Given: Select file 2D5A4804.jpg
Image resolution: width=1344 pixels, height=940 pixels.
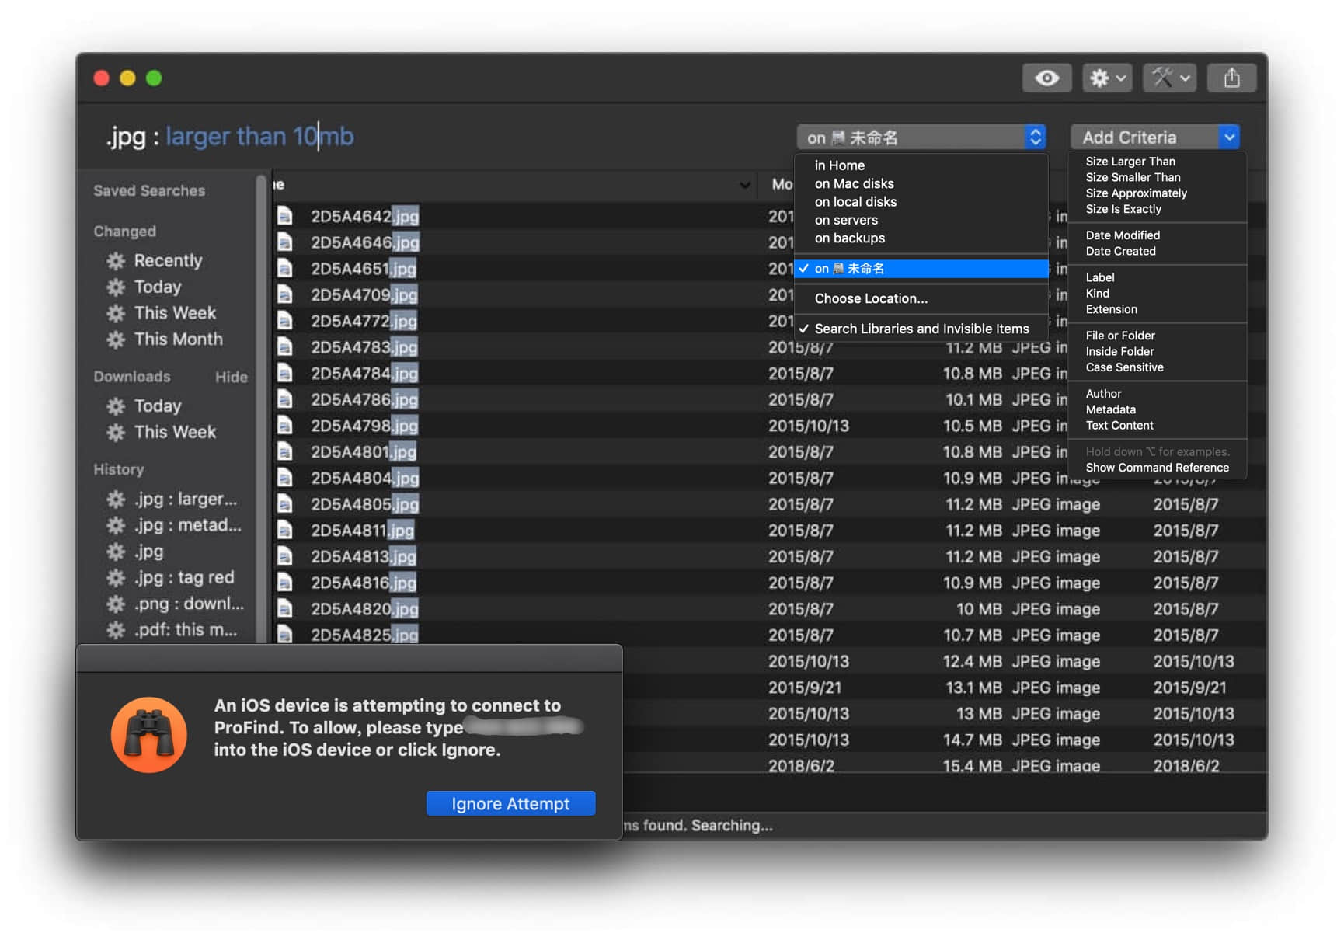Looking at the screenshot, I should [364, 478].
